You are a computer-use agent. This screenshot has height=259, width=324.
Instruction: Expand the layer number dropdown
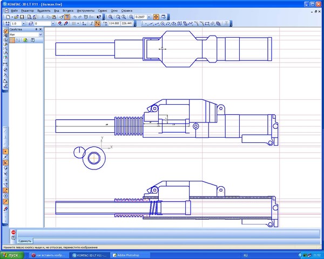click(x=53, y=24)
